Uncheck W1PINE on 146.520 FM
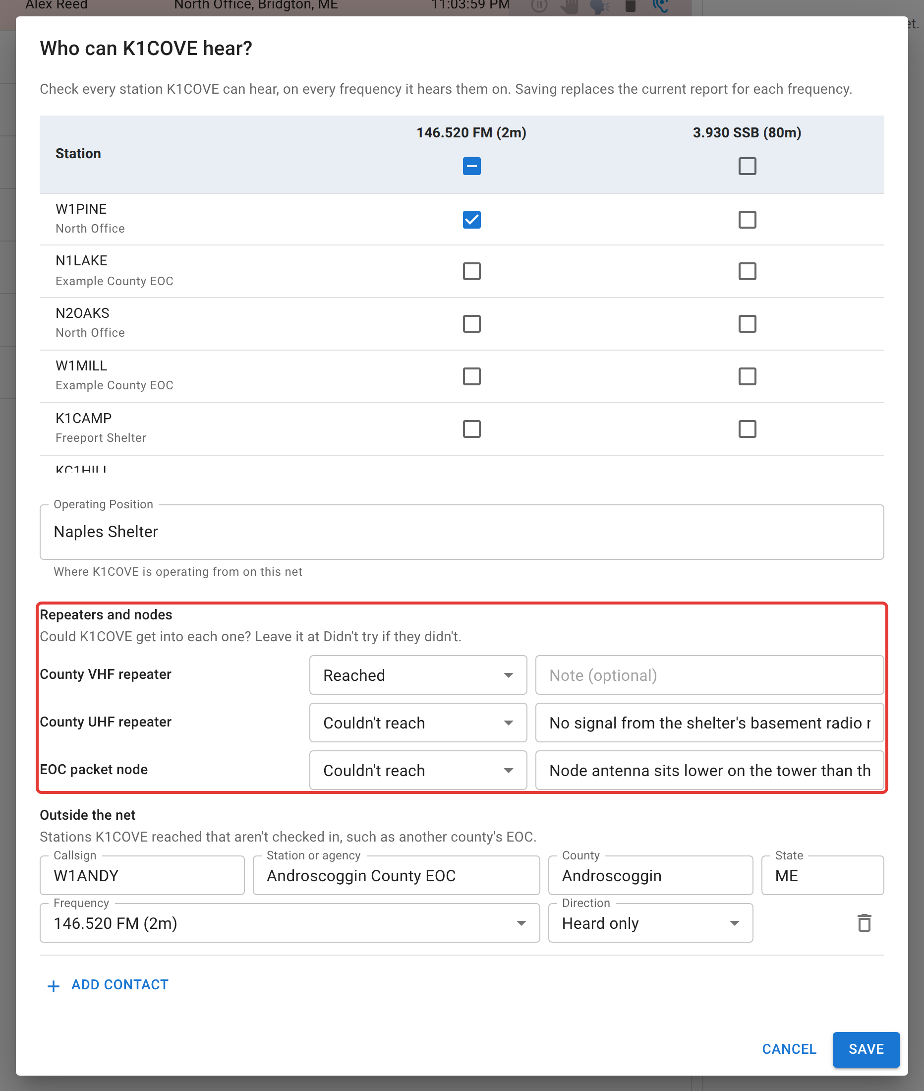Screen dimensions: 924x1091 pyautogui.click(x=471, y=220)
